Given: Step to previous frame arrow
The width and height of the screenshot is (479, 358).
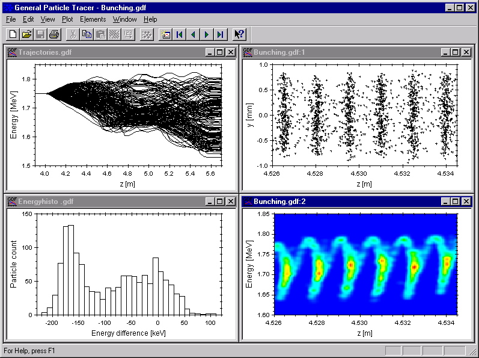Looking at the screenshot, I should (193, 34).
